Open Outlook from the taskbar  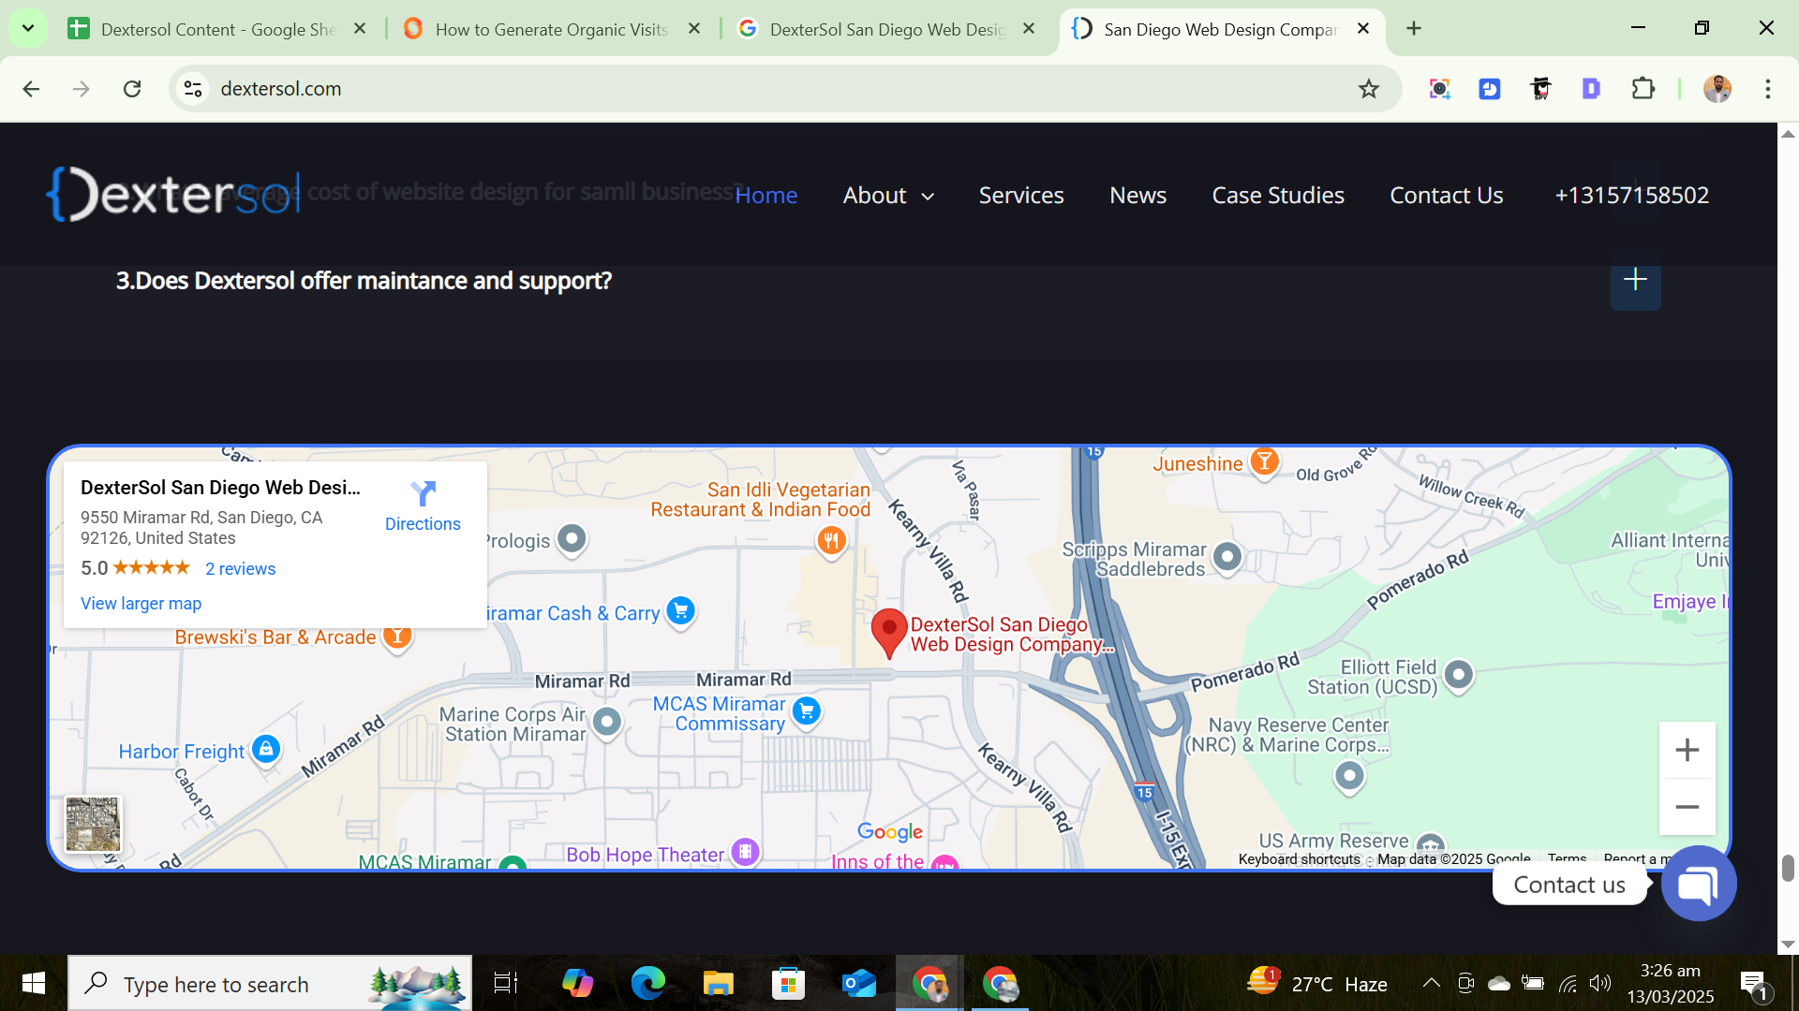[858, 983]
